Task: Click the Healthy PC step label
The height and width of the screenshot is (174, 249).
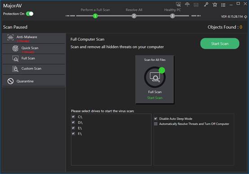Action: tap(173, 10)
